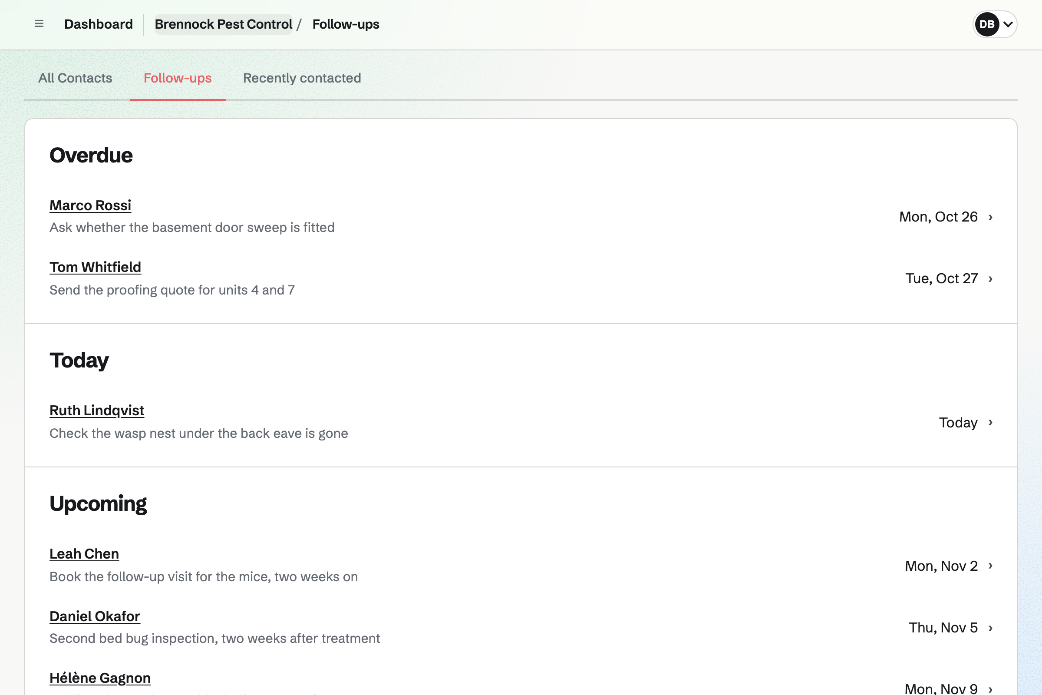This screenshot has width=1042, height=695.
Task: Click the DB avatar circle
Action: pos(986,24)
